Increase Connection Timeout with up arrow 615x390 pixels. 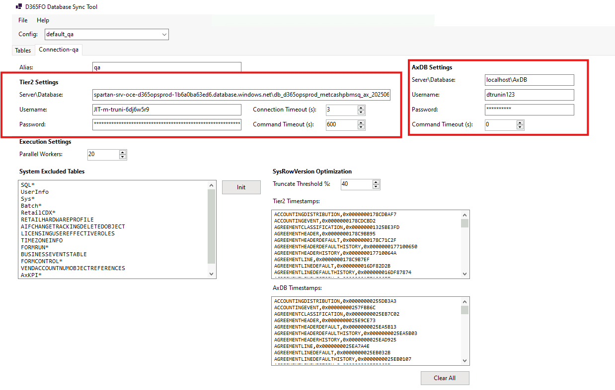pyautogui.click(x=361, y=108)
